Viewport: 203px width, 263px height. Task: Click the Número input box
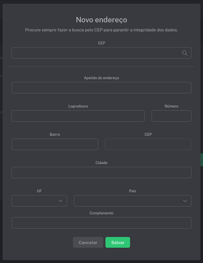point(171,116)
